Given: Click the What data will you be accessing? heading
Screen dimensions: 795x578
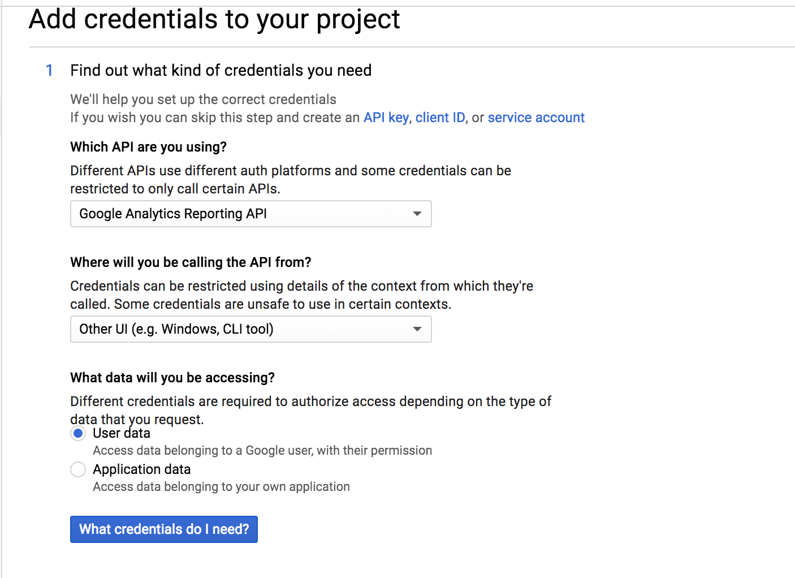Looking at the screenshot, I should pyautogui.click(x=172, y=378).
